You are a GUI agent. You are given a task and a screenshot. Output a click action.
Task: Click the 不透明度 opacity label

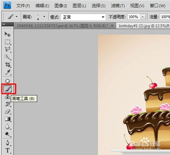click(117, 17)
